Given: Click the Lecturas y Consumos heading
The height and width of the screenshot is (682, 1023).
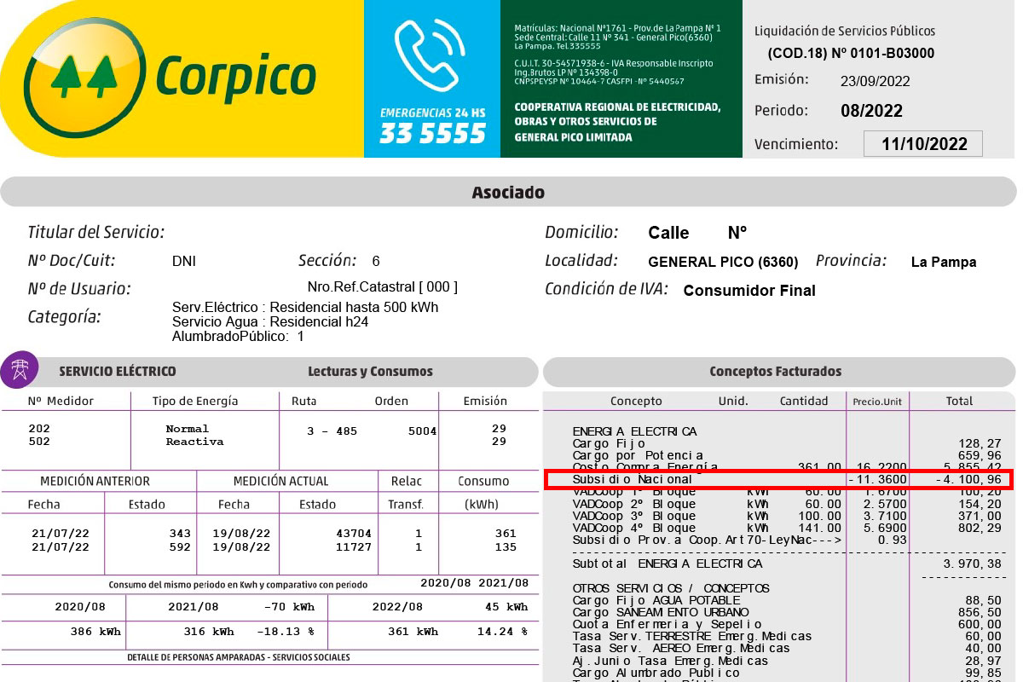Looking at the screenshot, I should (x=370, y=371).
